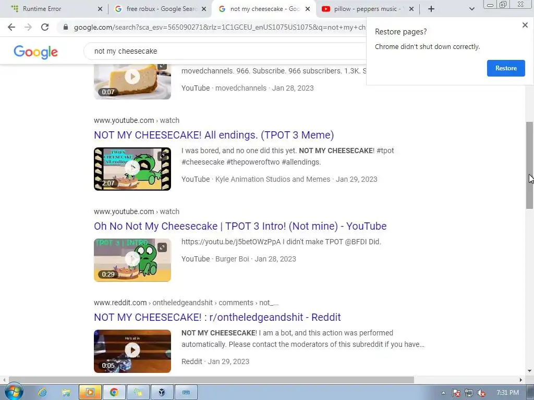Screen dimensions: 534x400
Task: Click the scroll down arrow
Action: [x=530, y=371]
